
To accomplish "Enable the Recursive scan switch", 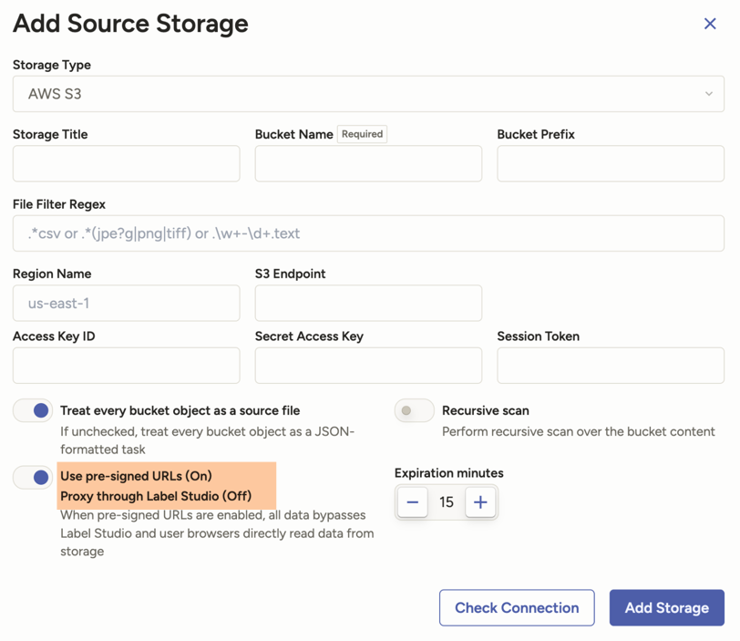I will tap(414, 411).
